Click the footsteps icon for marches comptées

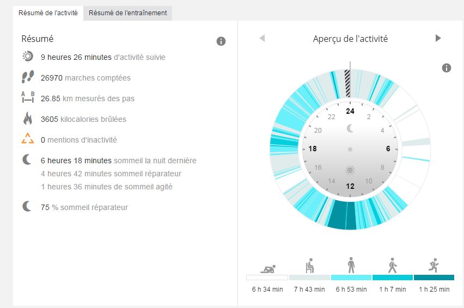[27, 77]
